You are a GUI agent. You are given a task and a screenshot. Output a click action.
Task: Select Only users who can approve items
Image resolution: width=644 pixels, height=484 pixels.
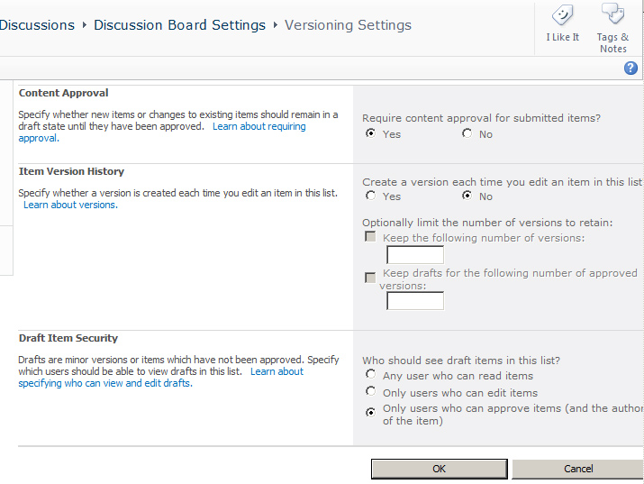371,413
